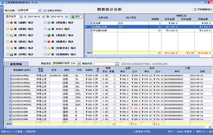Click the 筛选内容 input field
213x135 pixels.
105,64
